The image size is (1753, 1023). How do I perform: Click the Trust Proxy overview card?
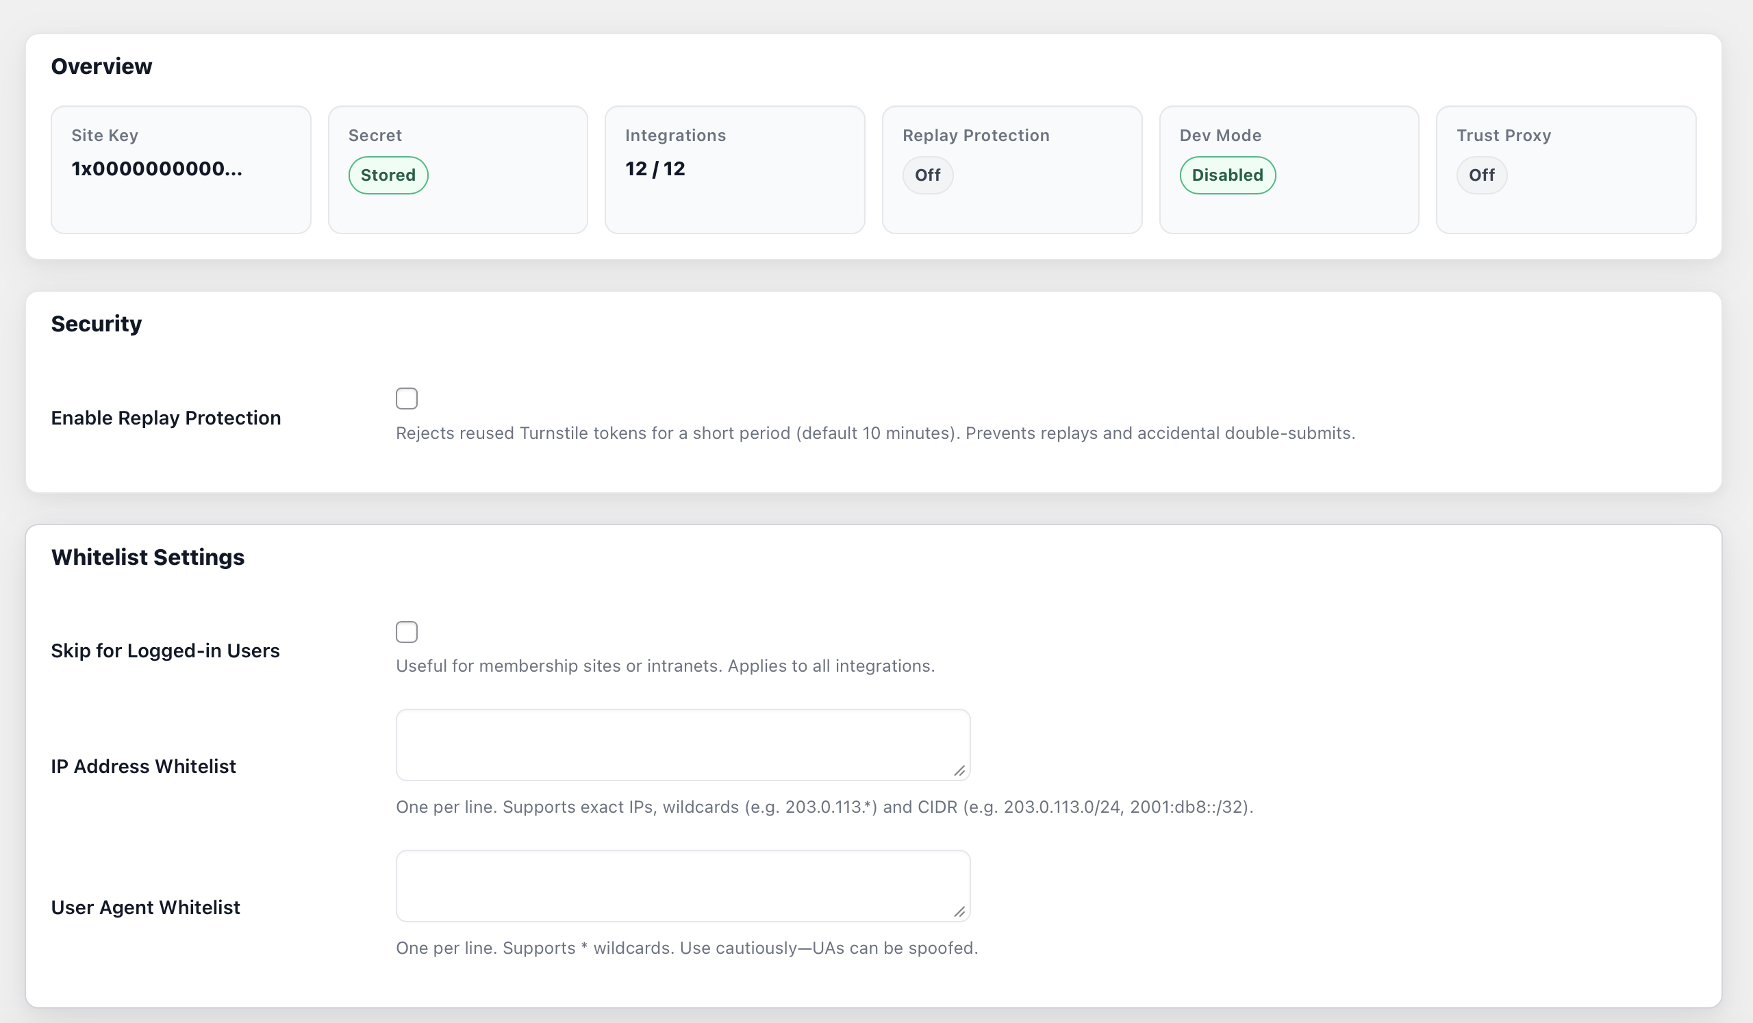point(1565,169)
